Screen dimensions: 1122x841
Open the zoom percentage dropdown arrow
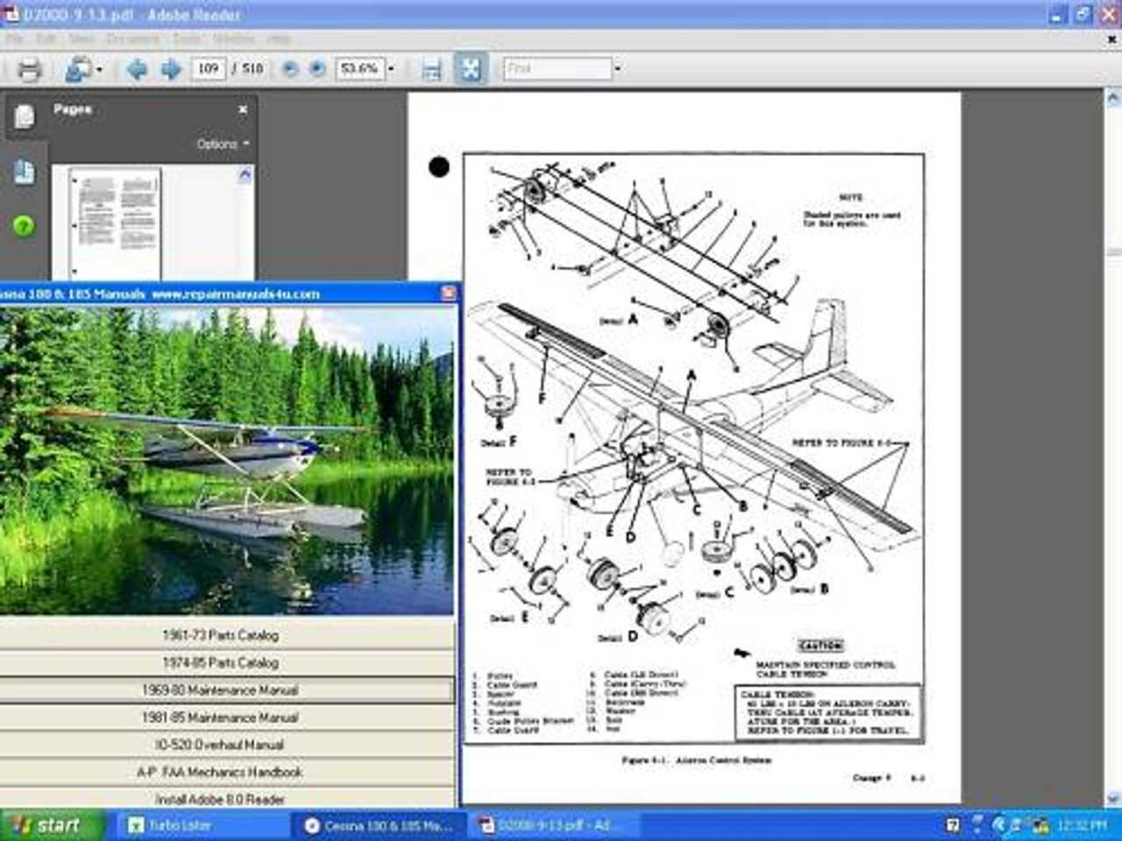point(391,68)
